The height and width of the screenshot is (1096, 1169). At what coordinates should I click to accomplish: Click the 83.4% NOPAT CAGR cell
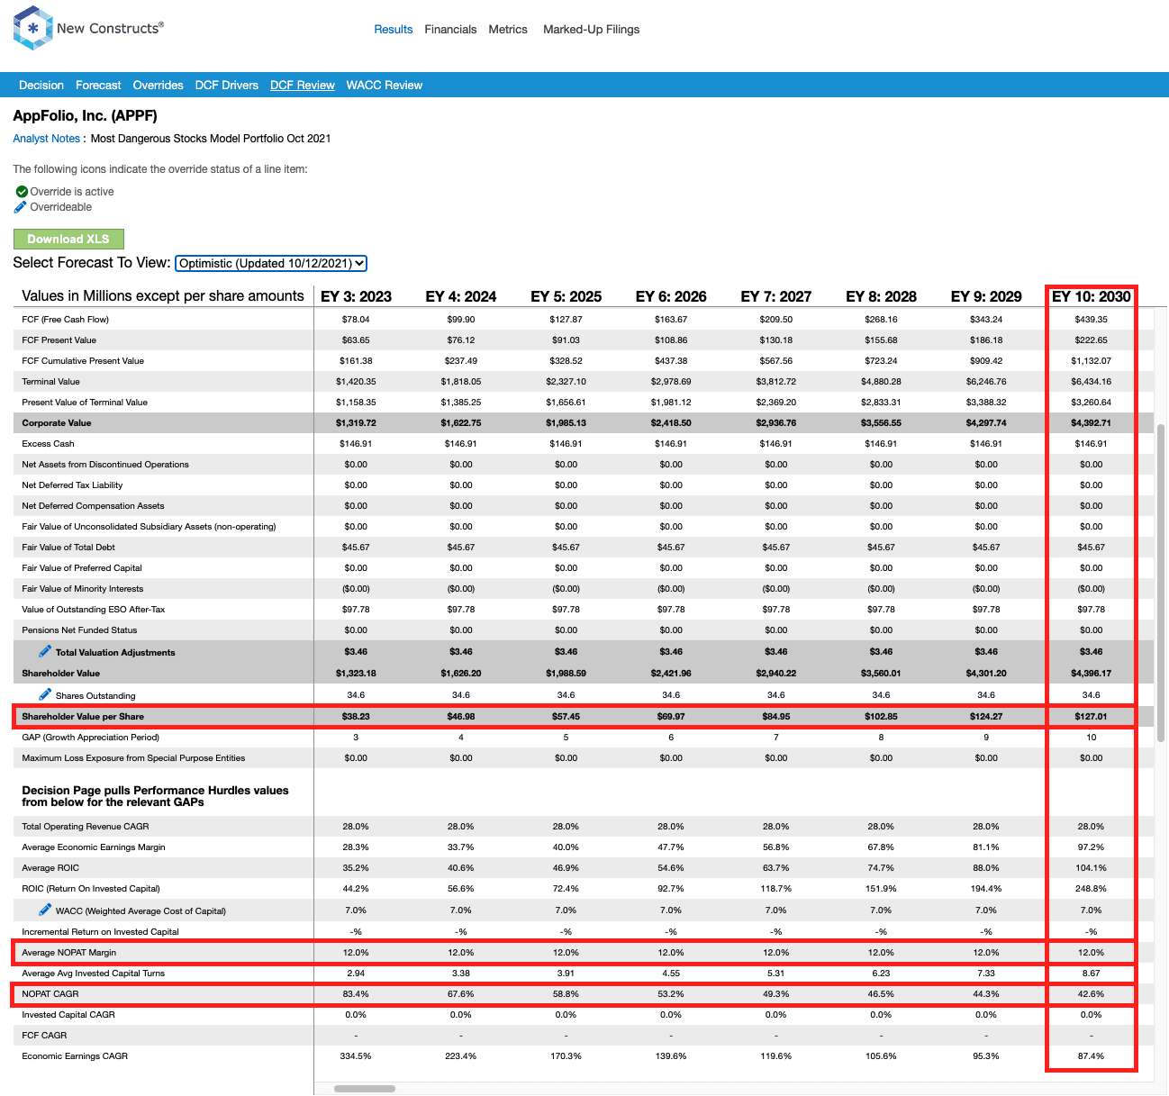[356, 994]
